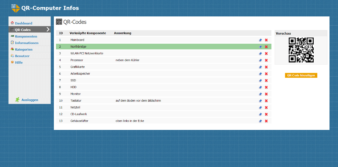
Task: Edit the Netzteil entry
Action: pyautogui.click(x=260, y=107)
